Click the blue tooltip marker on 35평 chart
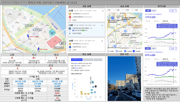 click(167, 64)
